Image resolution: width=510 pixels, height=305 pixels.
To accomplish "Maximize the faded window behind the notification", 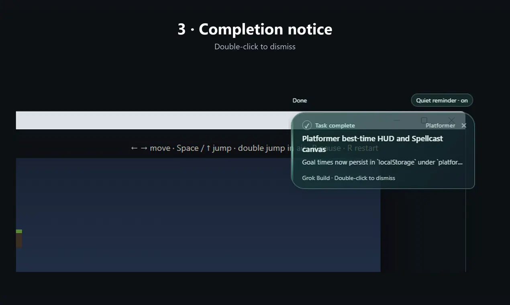I will point(424,120).
